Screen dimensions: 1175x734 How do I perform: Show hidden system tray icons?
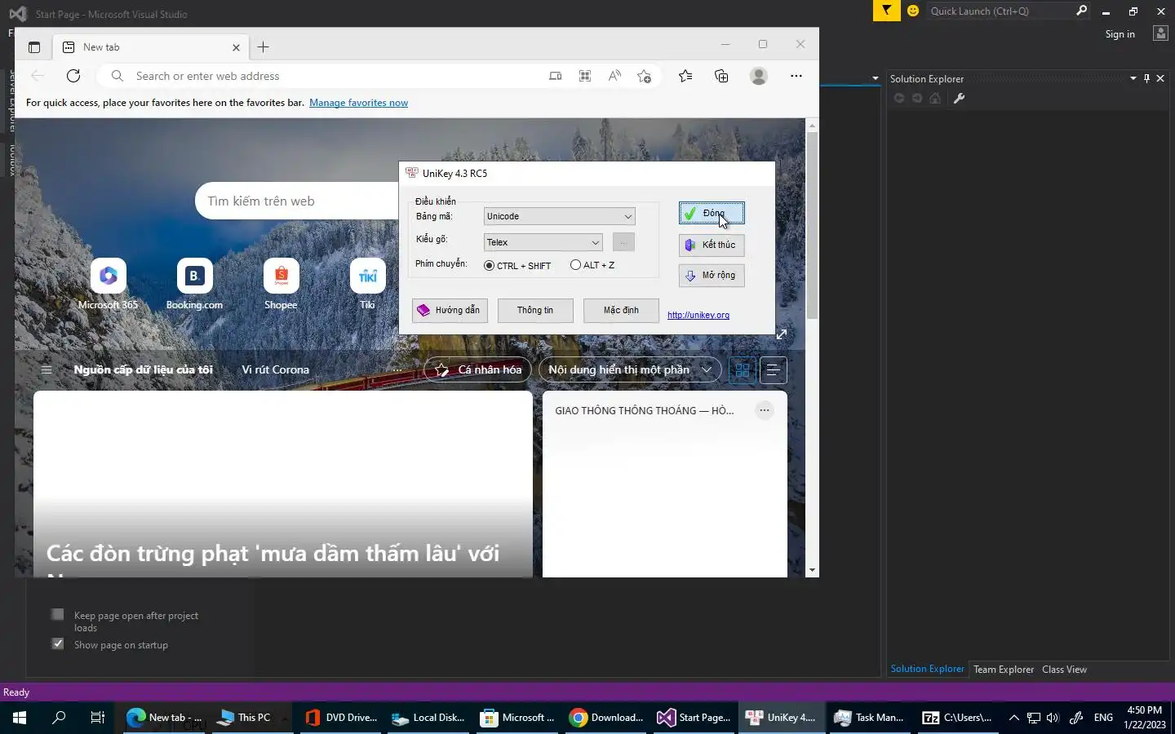click(1013, 718)
